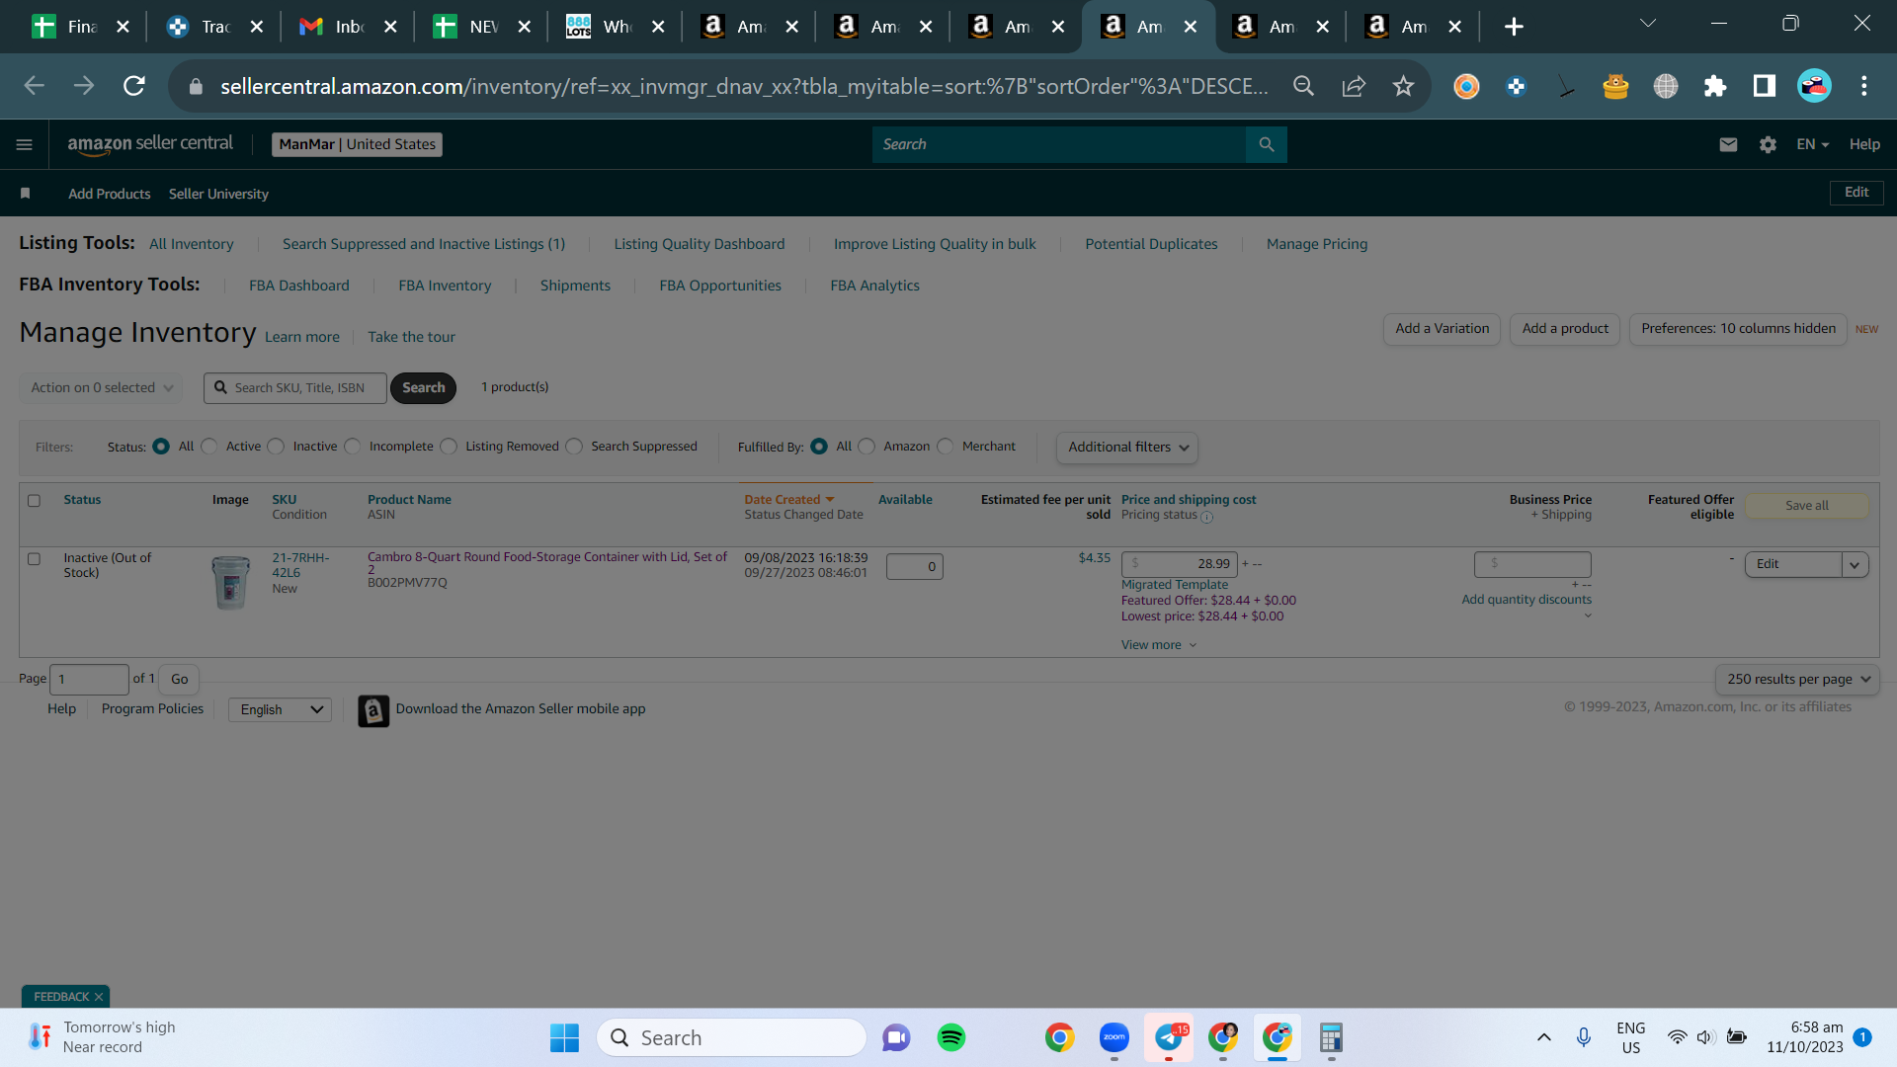Image resolution: width=1897 pixels, height=1067 pixels.
Task: Expand View more pricing details
Action: (x=1159, y=645)
